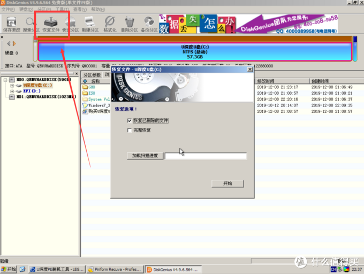Click the 删除分区 delete partition toolbar icon
The width and height of the screenshot is (364, 274).
130,24
